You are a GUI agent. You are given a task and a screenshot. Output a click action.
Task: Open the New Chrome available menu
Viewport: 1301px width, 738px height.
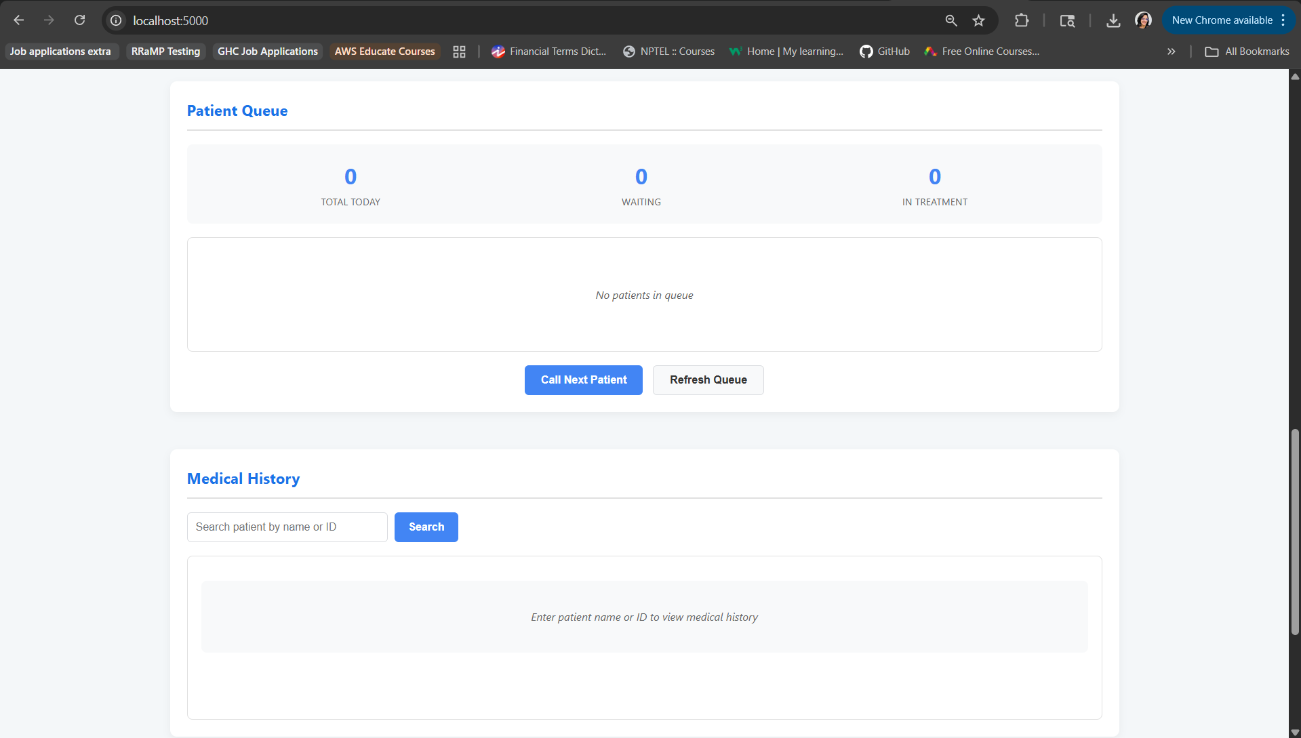pyautogui.click(x=1228, y=20)
